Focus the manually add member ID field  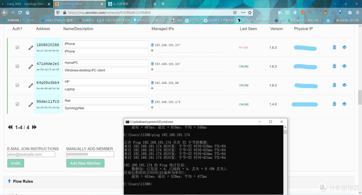tap(90, 154)
